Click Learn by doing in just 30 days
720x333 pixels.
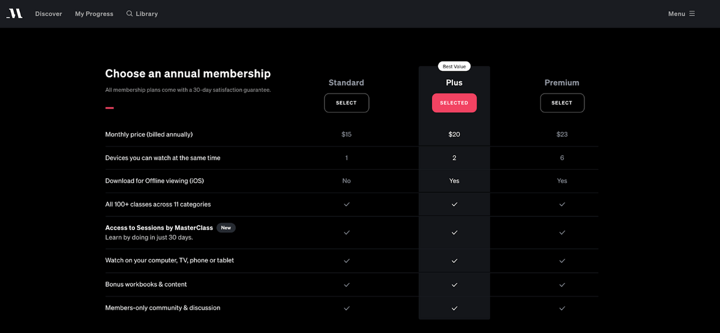(149, 238)
